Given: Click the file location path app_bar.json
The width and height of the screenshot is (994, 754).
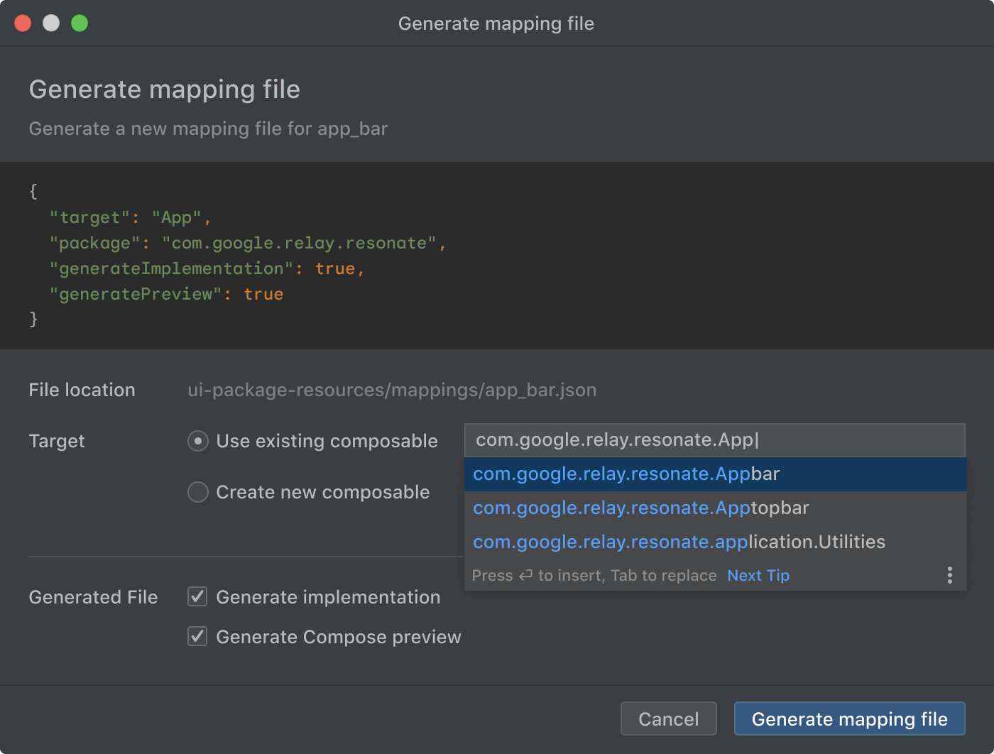Looking at the screenshot, I should (392, 390).
